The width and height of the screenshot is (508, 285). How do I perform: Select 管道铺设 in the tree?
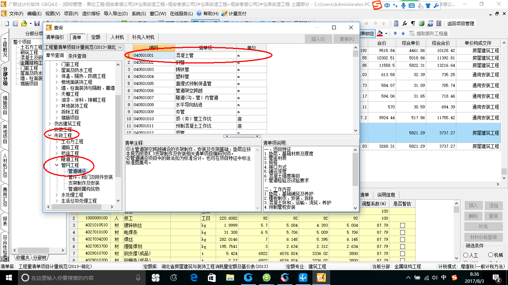(77, 171)
